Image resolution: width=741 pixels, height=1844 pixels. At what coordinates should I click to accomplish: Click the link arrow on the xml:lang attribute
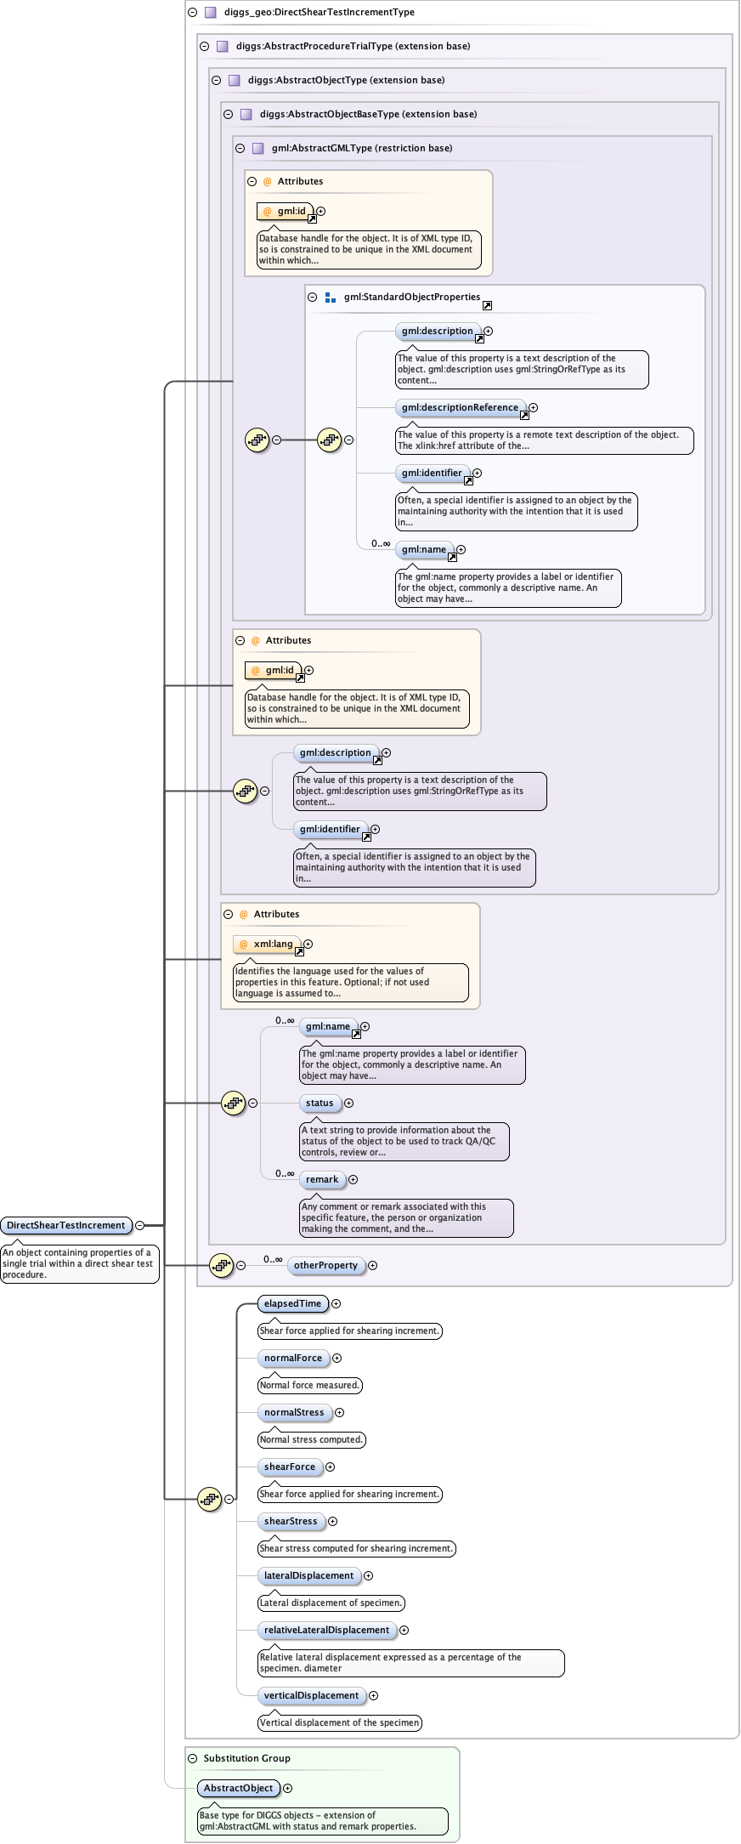point(299,951)
